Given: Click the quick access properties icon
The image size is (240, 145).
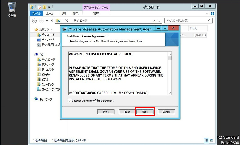Looking at the screenshot, I should (39, 7).
